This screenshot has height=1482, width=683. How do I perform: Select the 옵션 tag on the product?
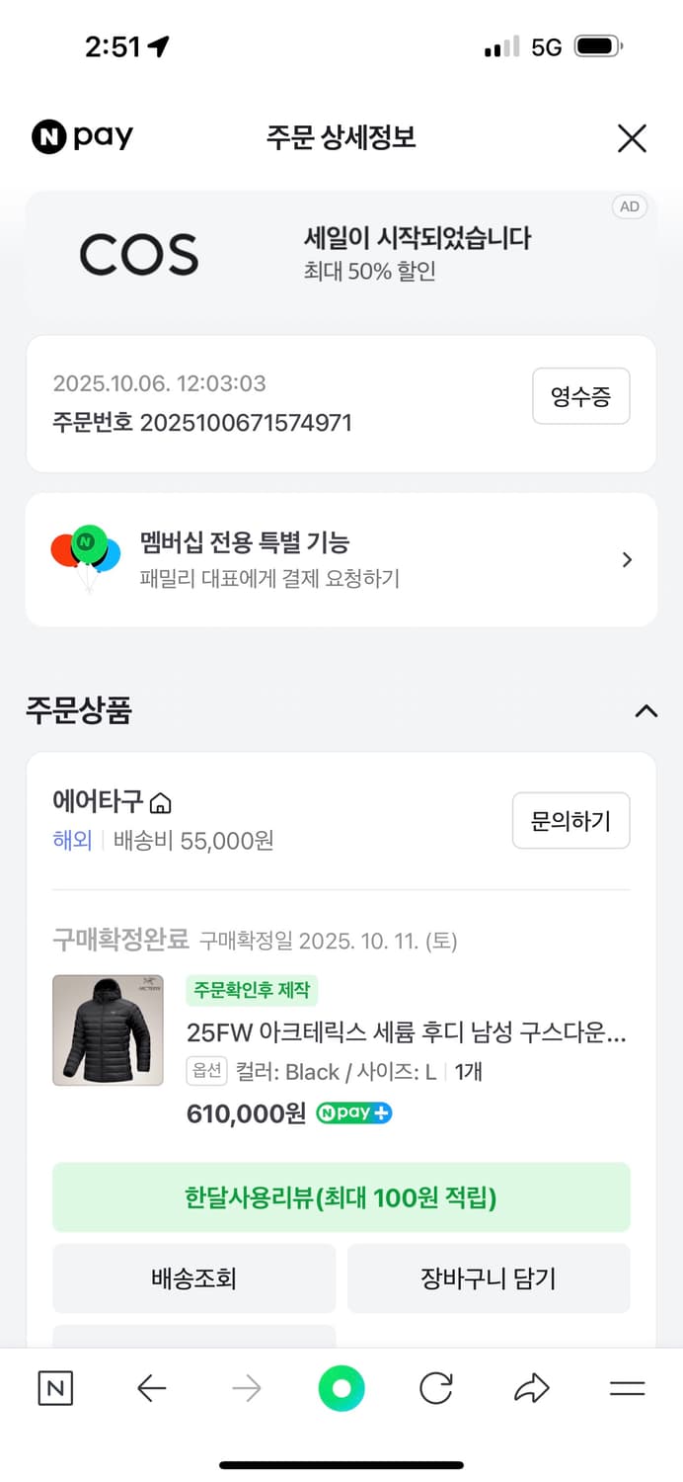click(x=207, y=1070)
